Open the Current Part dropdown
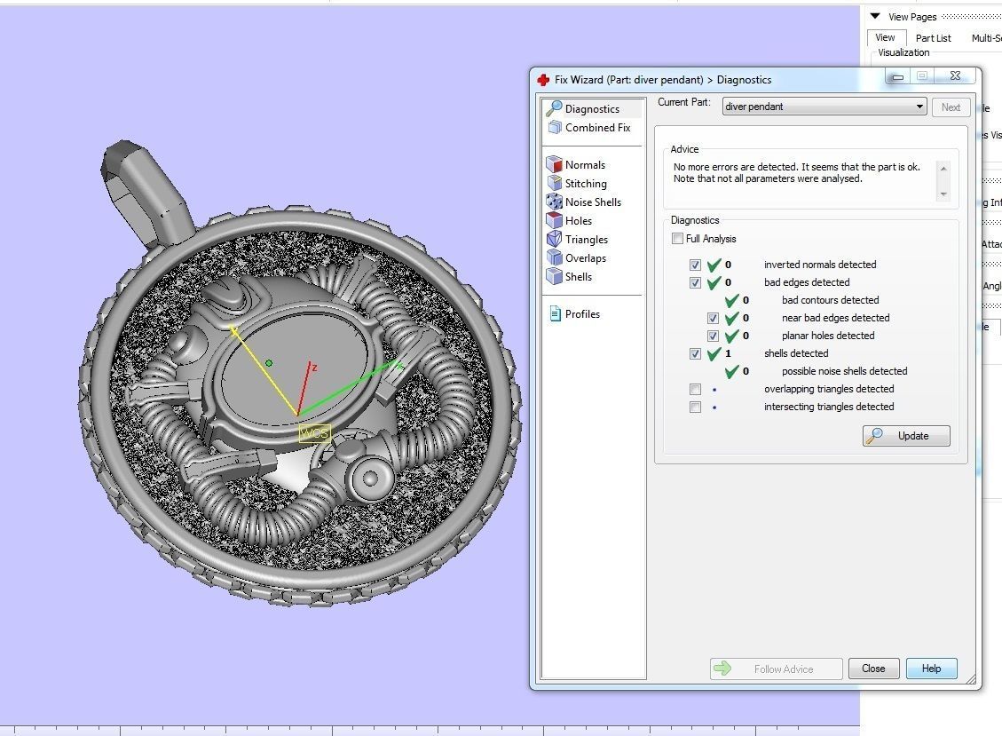The width and height of the screenshot is (1002, 736). coord(824,107)
